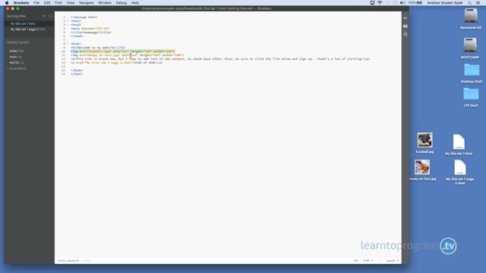Click the third right-toolbar icon below Extension Manager
486x273 pixels.
[x=405, y=33]
